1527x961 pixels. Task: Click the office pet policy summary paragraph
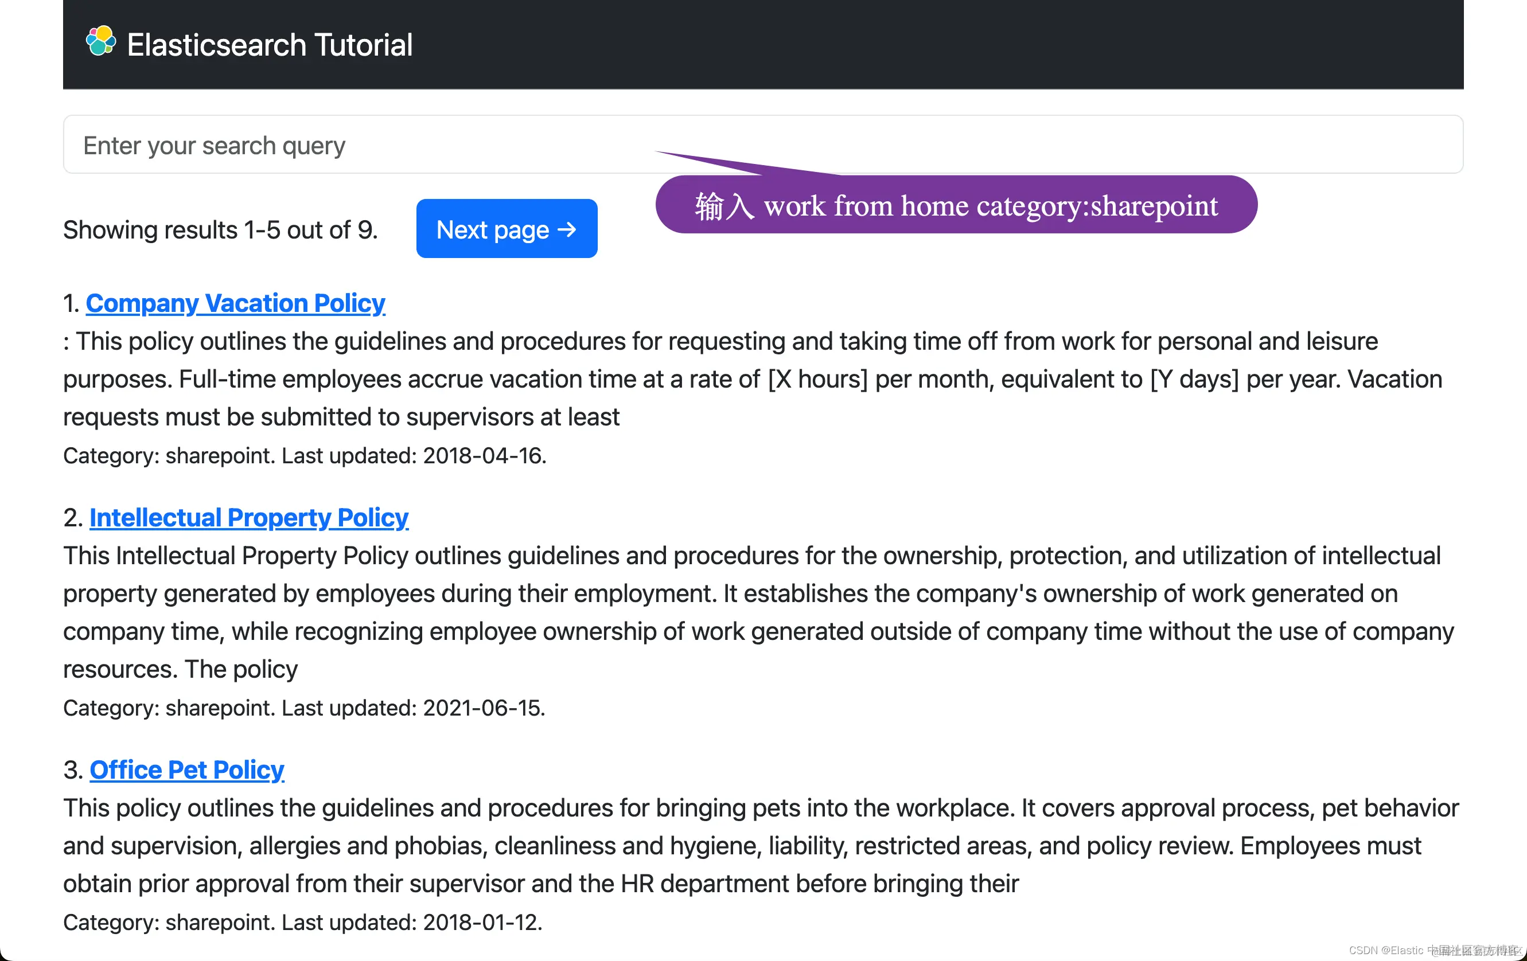pos(760,846)
